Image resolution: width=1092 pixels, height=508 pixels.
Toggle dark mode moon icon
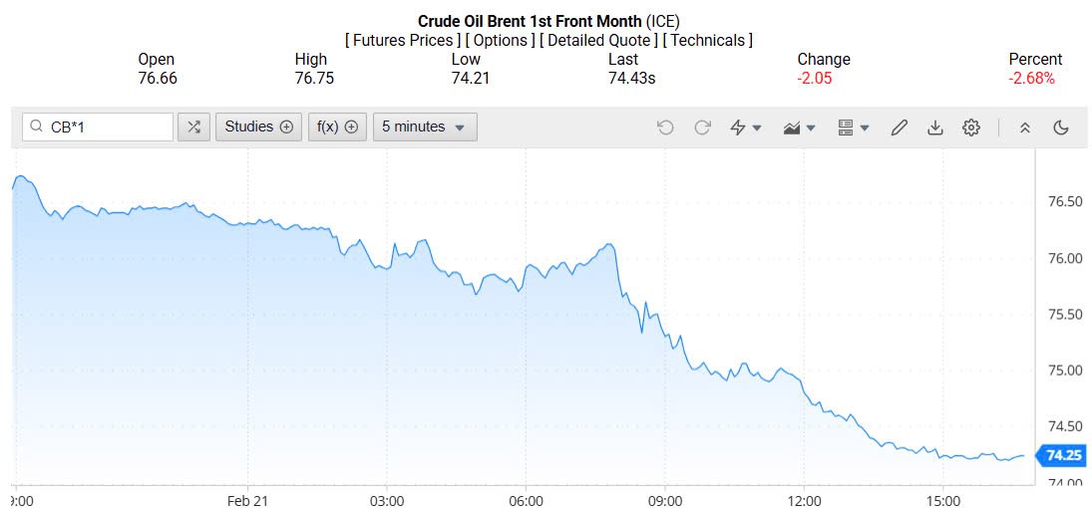pyautogui.click(x=1060, y=127)
